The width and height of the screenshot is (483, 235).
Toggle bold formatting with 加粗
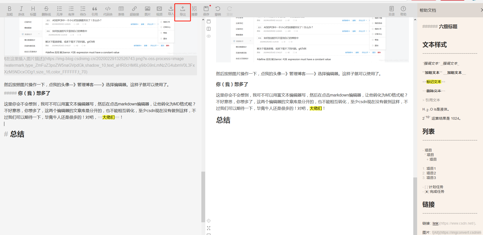click(9, 10)
